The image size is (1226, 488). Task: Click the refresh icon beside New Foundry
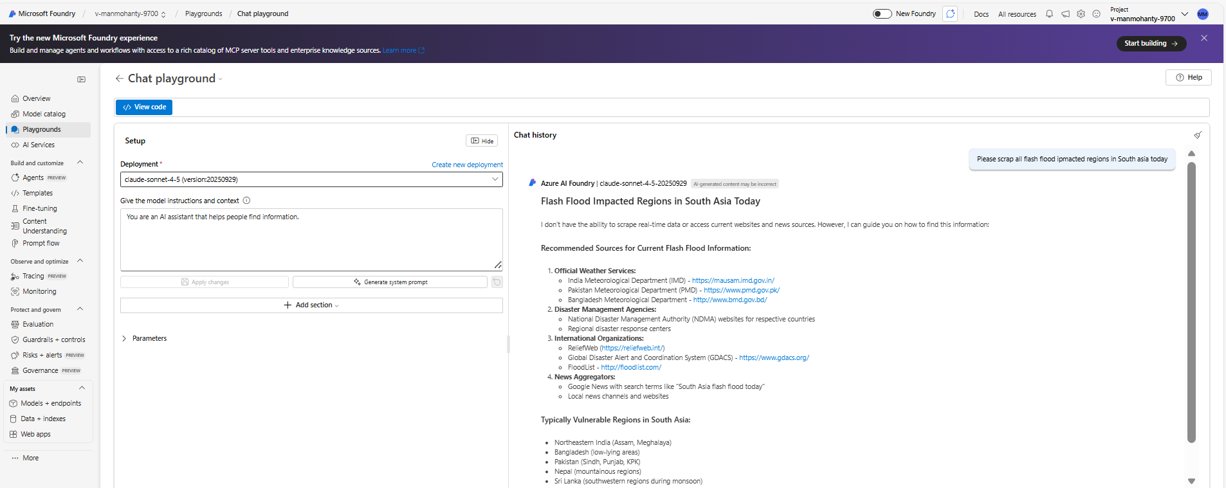(x=950, y=14)
